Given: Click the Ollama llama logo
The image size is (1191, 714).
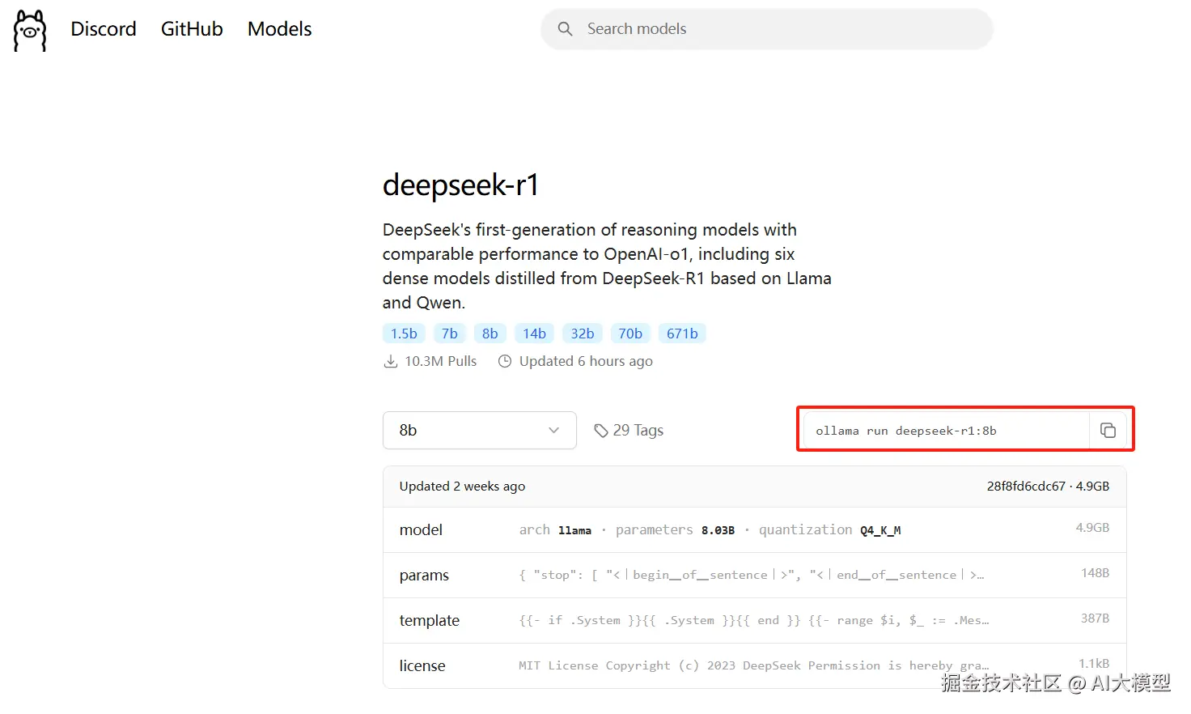Looking at the screenshot, I should pyautogui.click(x=30, y=31).
